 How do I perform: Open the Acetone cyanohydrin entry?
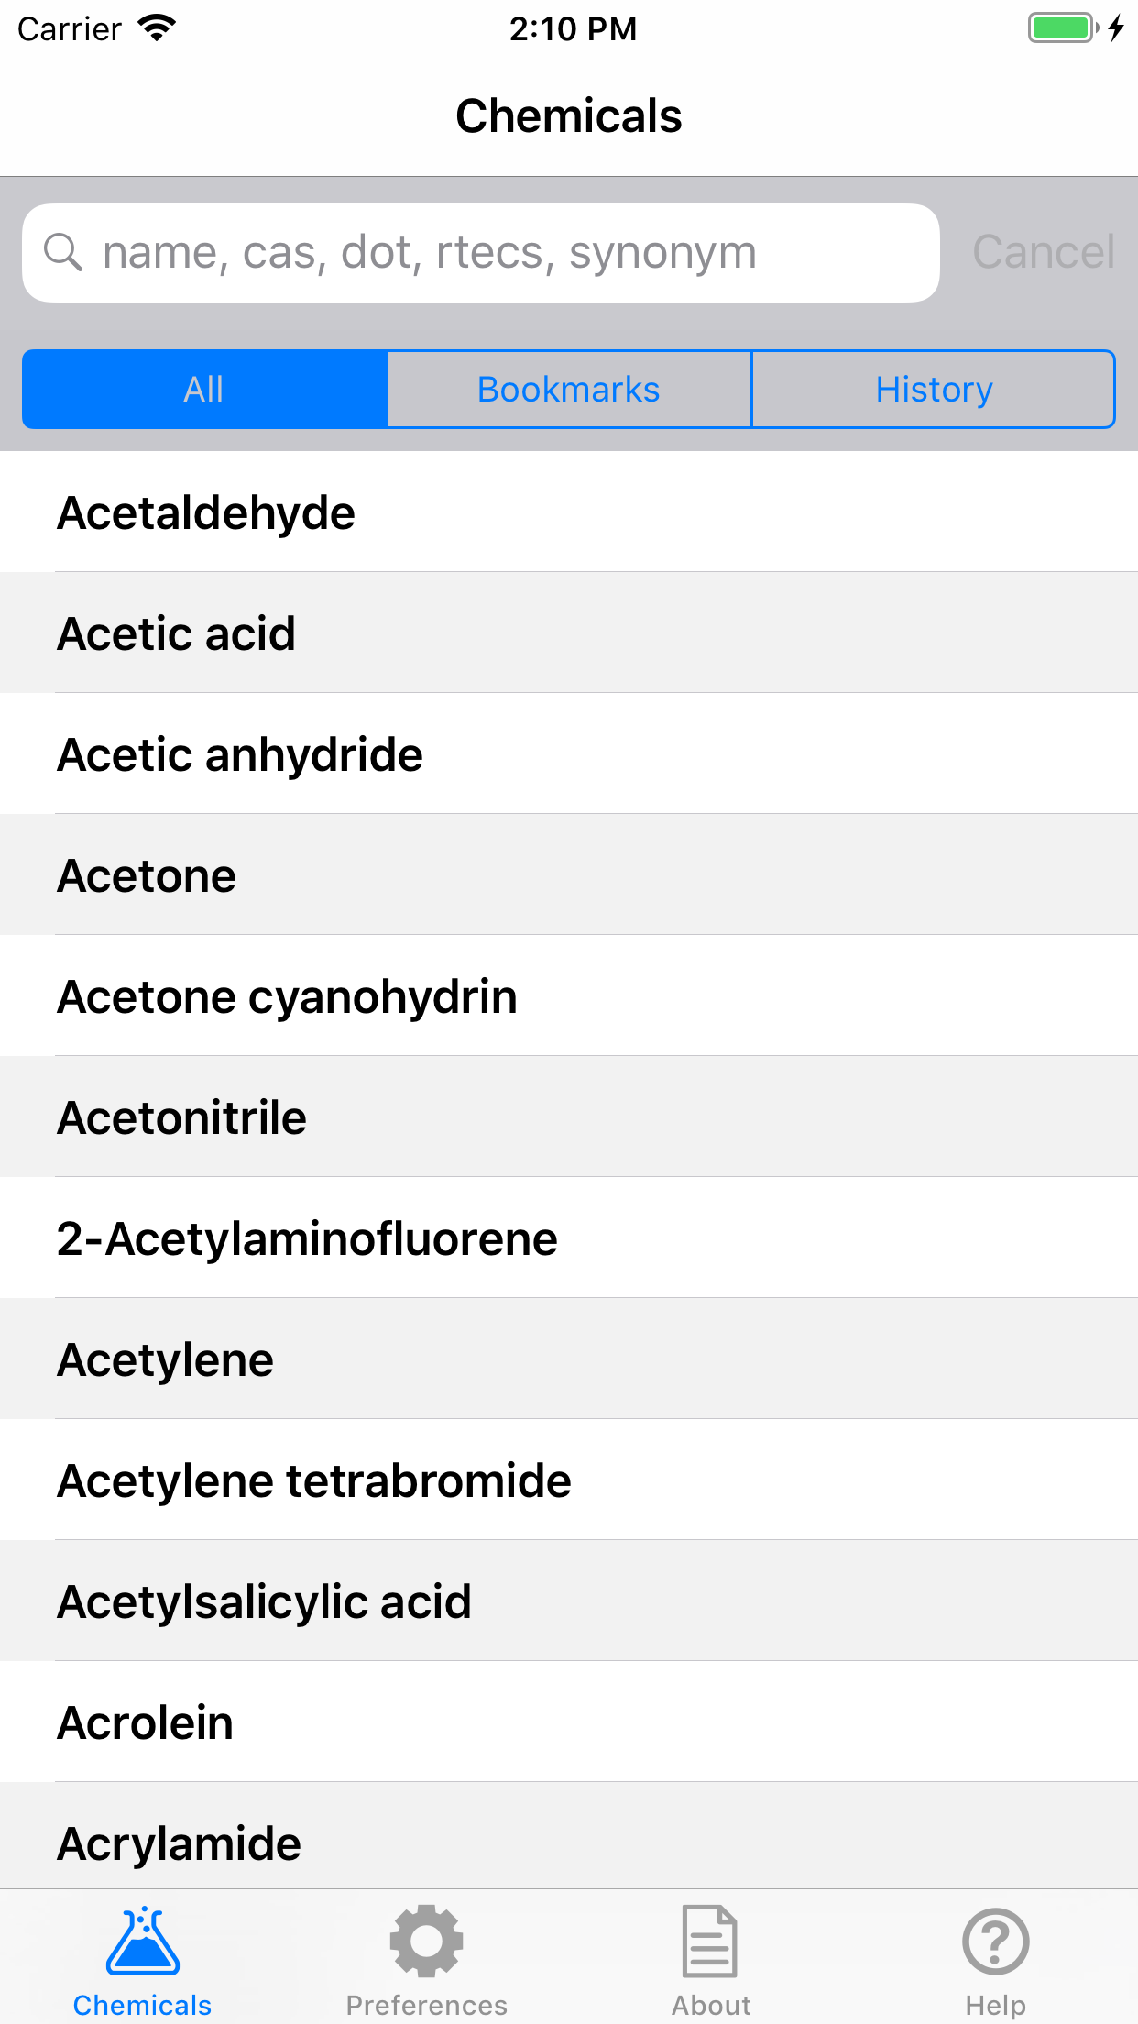click(568, 996)
